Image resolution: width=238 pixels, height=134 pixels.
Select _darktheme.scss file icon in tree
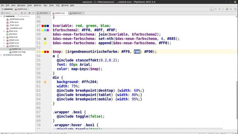[7, 19]
